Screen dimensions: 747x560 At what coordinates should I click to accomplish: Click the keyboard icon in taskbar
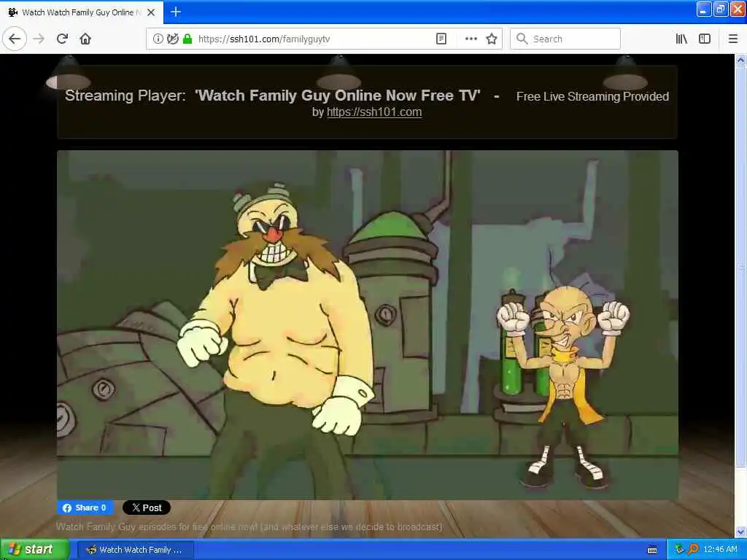[652, 550]
